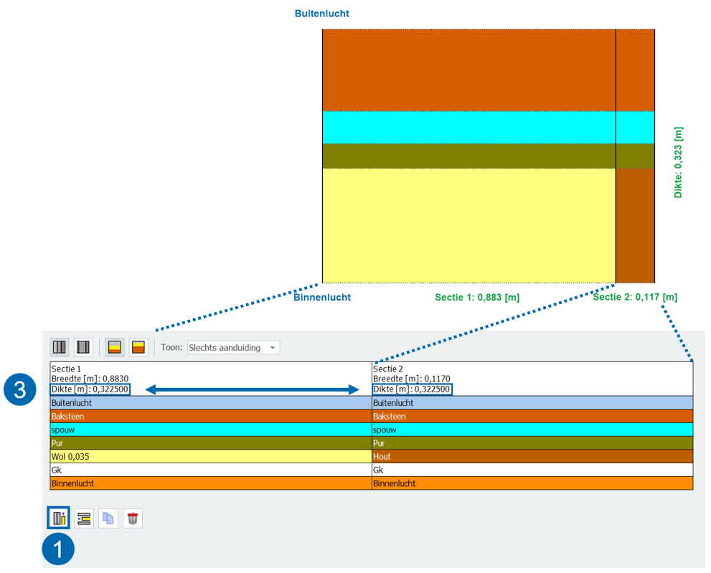Image resolution: width=711 pixels, height=573 pixels.
Task: Click the Baksteen layer in Sectie 1
Action: (210, 417)
